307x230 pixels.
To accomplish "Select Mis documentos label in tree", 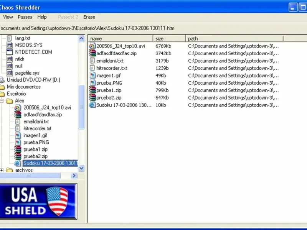I will pos(24,87).
